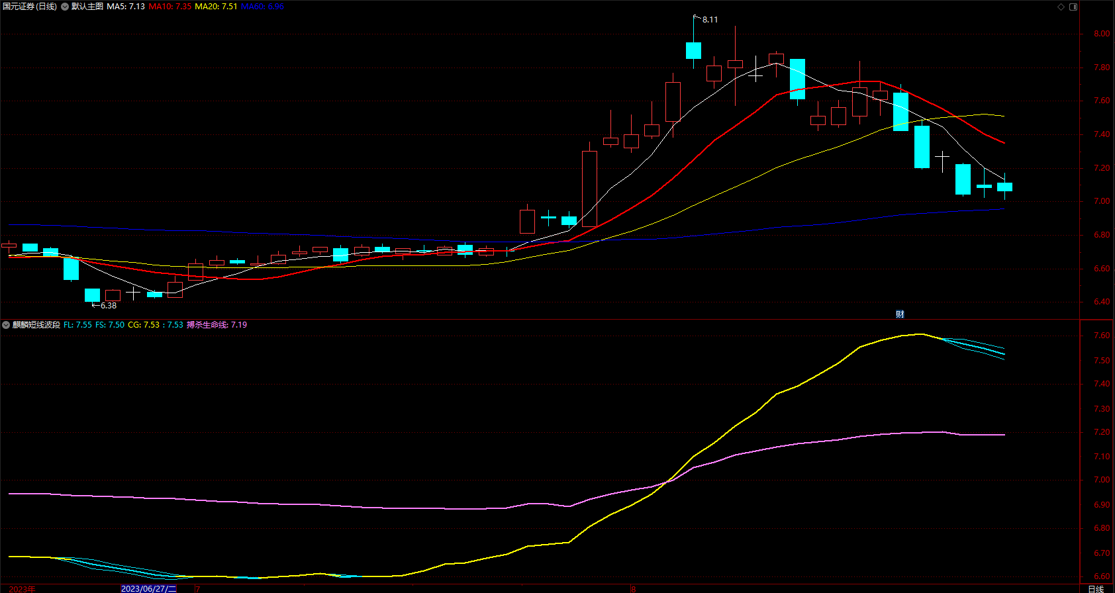Click the 国元证券 (日线) title
Screen dimensions: 1115x593
(x=30, y=7)
